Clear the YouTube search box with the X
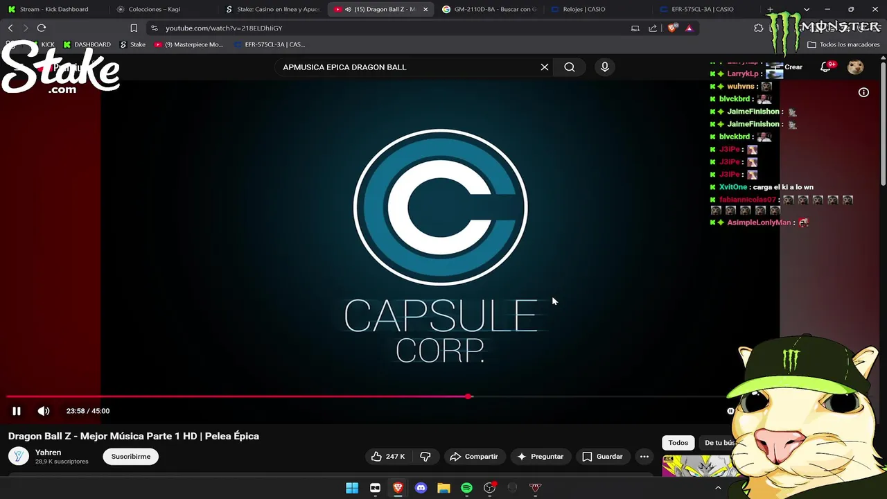The width and height of the screenshot is (887, 499). click(x=545, y=67)
